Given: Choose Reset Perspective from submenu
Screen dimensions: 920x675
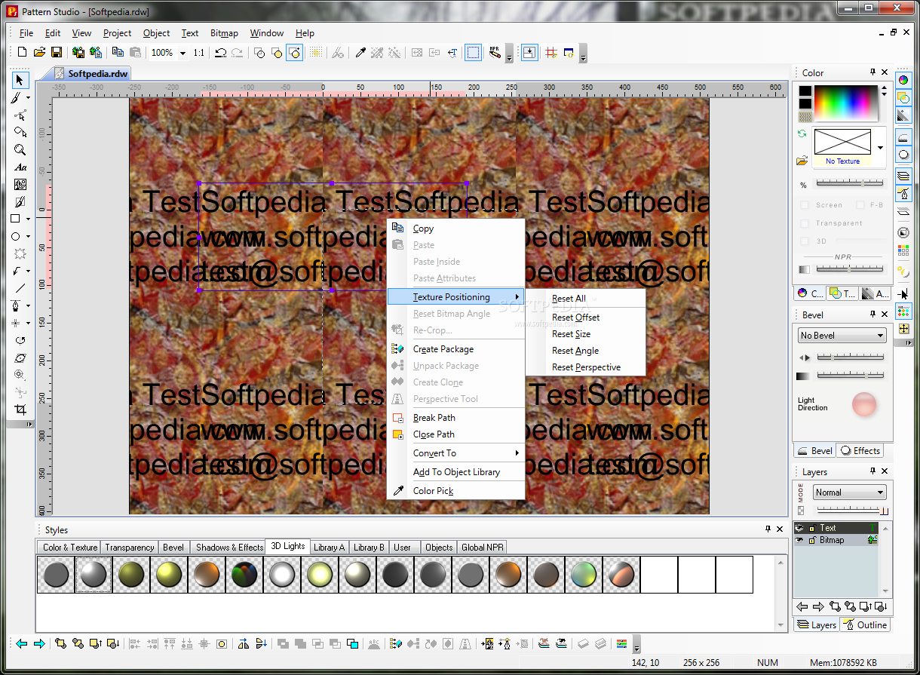Looking at the screenshot, I should coord(586,367).
